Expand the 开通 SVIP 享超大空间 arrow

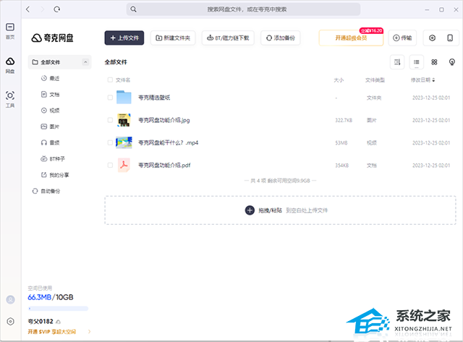89,331
